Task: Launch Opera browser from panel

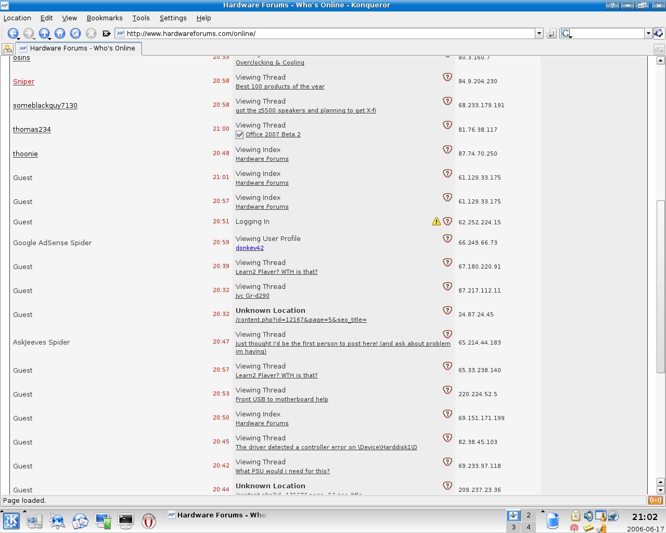Action: coord(149,521)
